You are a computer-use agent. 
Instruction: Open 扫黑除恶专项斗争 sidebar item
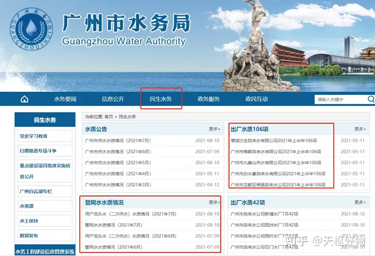pyautogui.click(x=45, y=151)
